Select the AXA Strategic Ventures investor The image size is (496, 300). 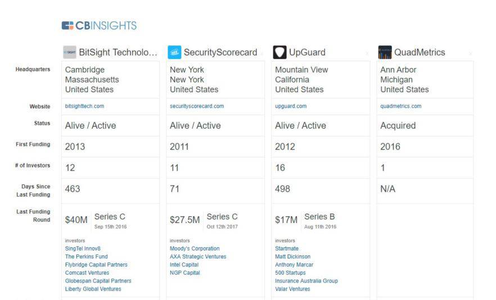click(x=198, y=257)
